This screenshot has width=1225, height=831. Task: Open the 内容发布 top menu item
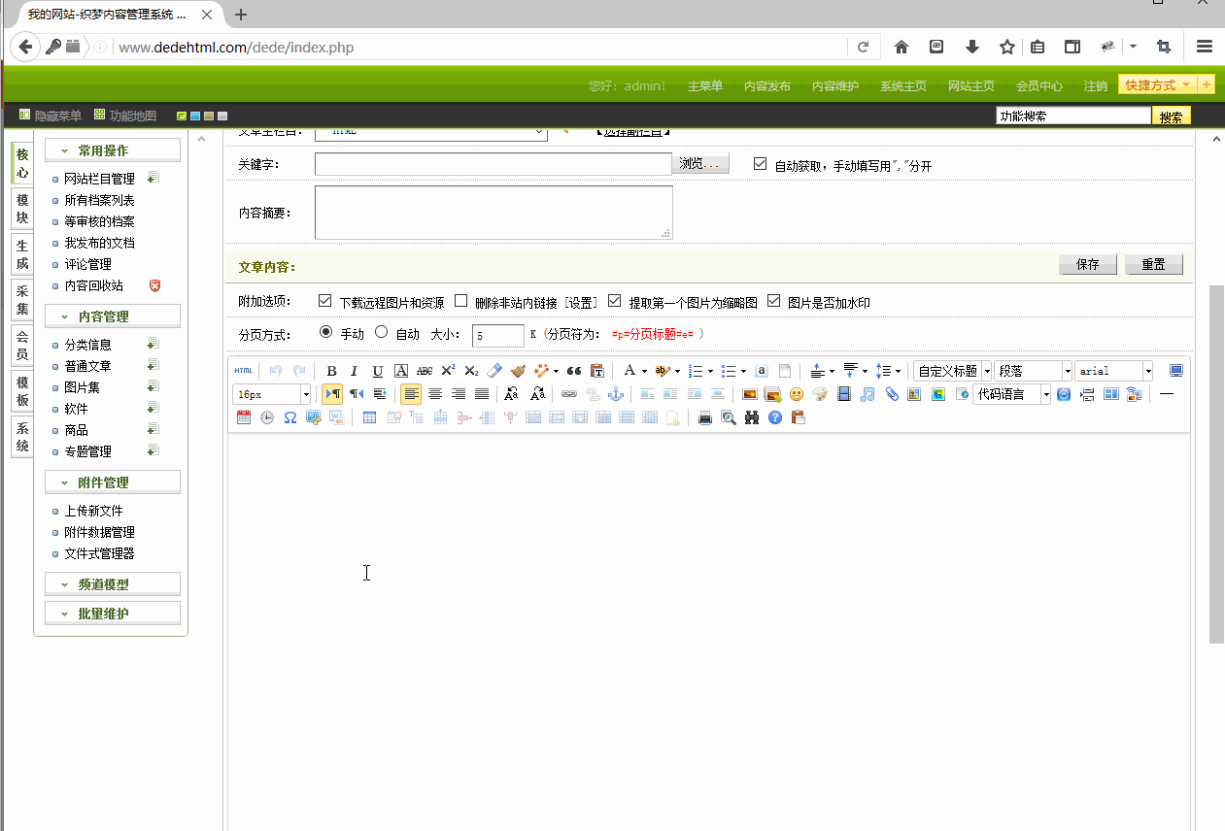(x=766, y=85)
